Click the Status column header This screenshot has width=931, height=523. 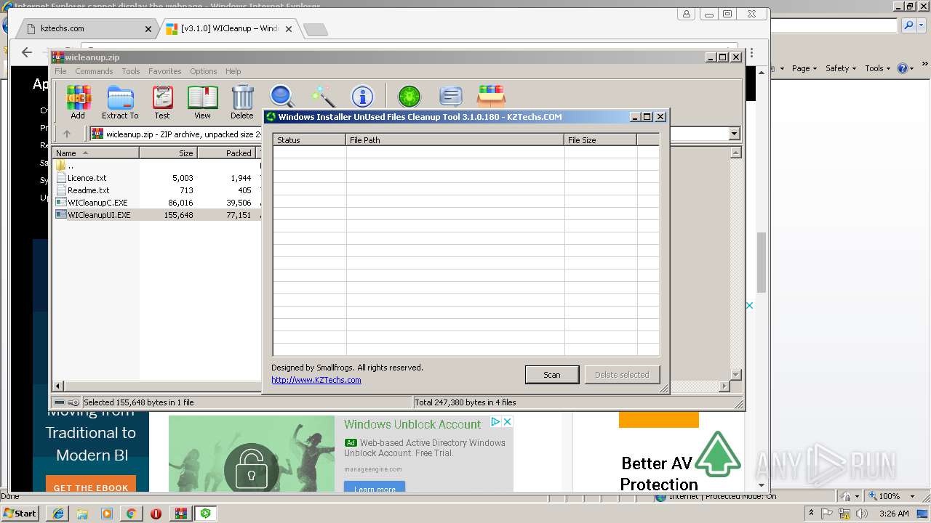[x=310, y=140]
